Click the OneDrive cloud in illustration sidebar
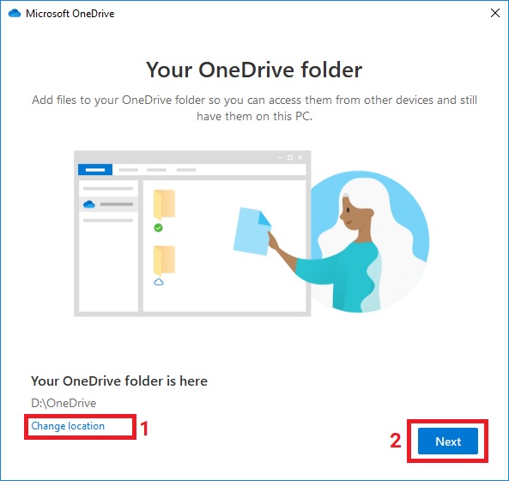509x481 pixels. (89, 204)
